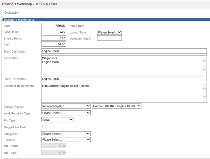210x159 pixels.
Task: Click the second Short Description field
Action: coord(124,79)
